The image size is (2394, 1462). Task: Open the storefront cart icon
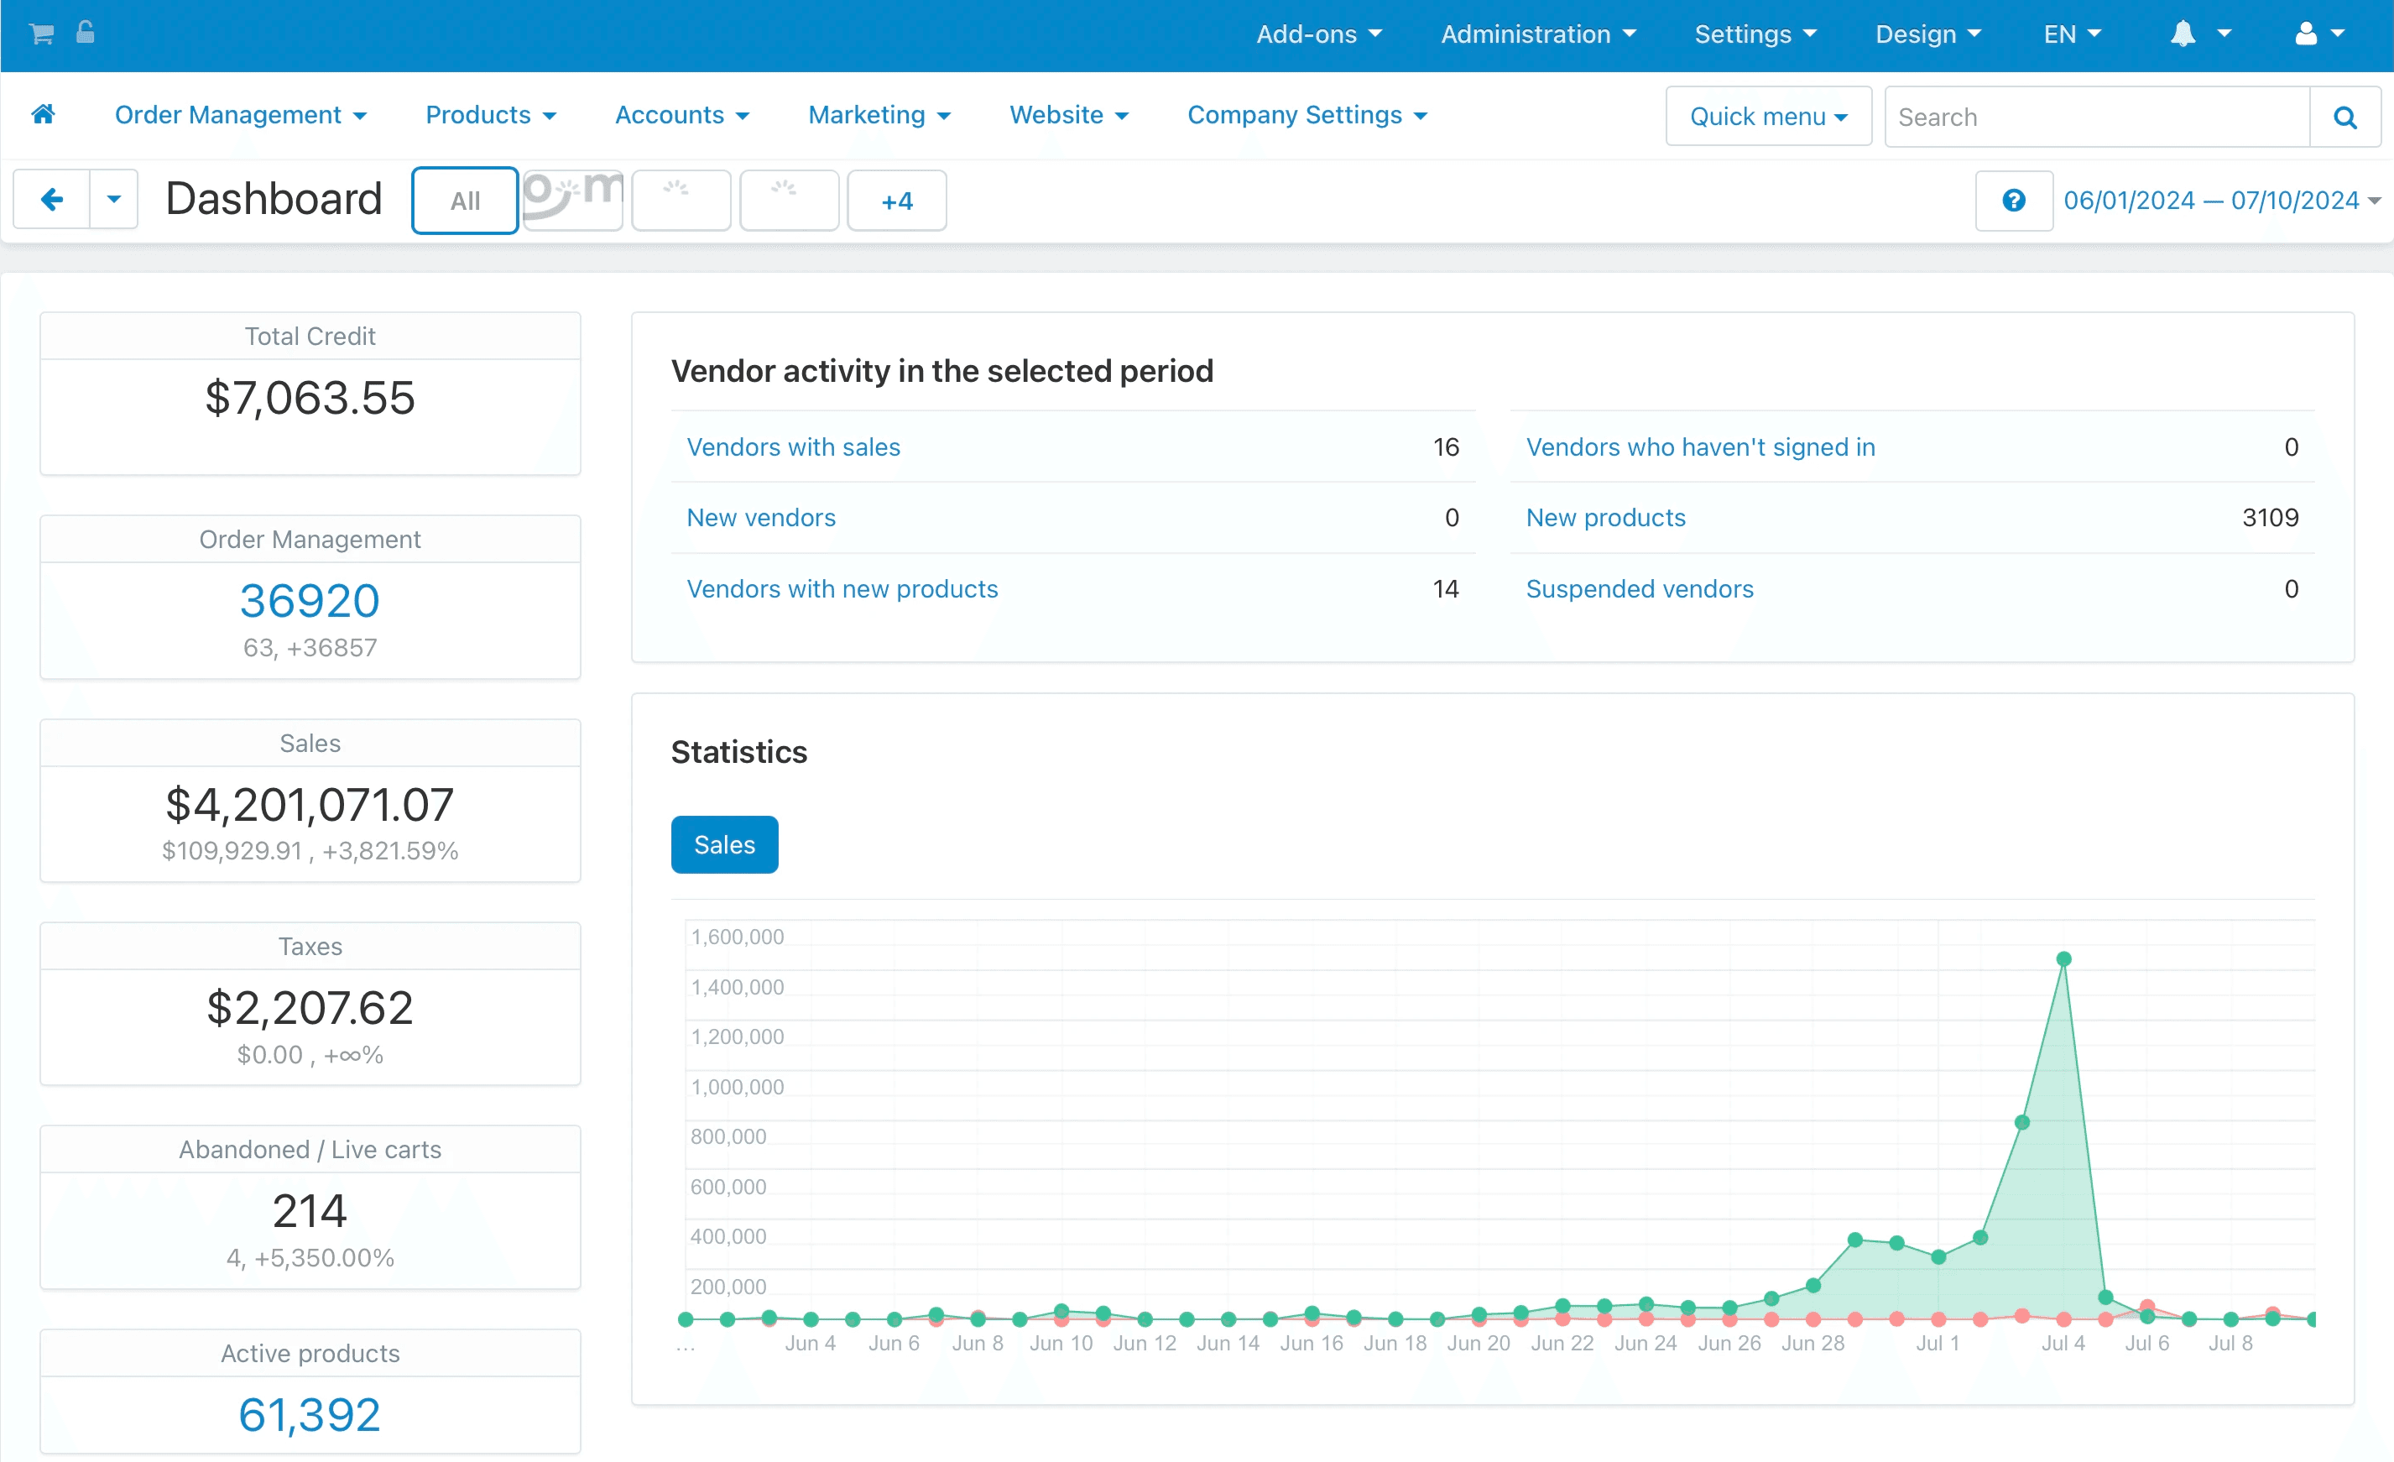point(41,34)
